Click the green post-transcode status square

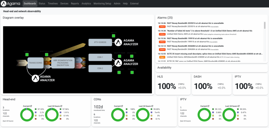point(46,55)
